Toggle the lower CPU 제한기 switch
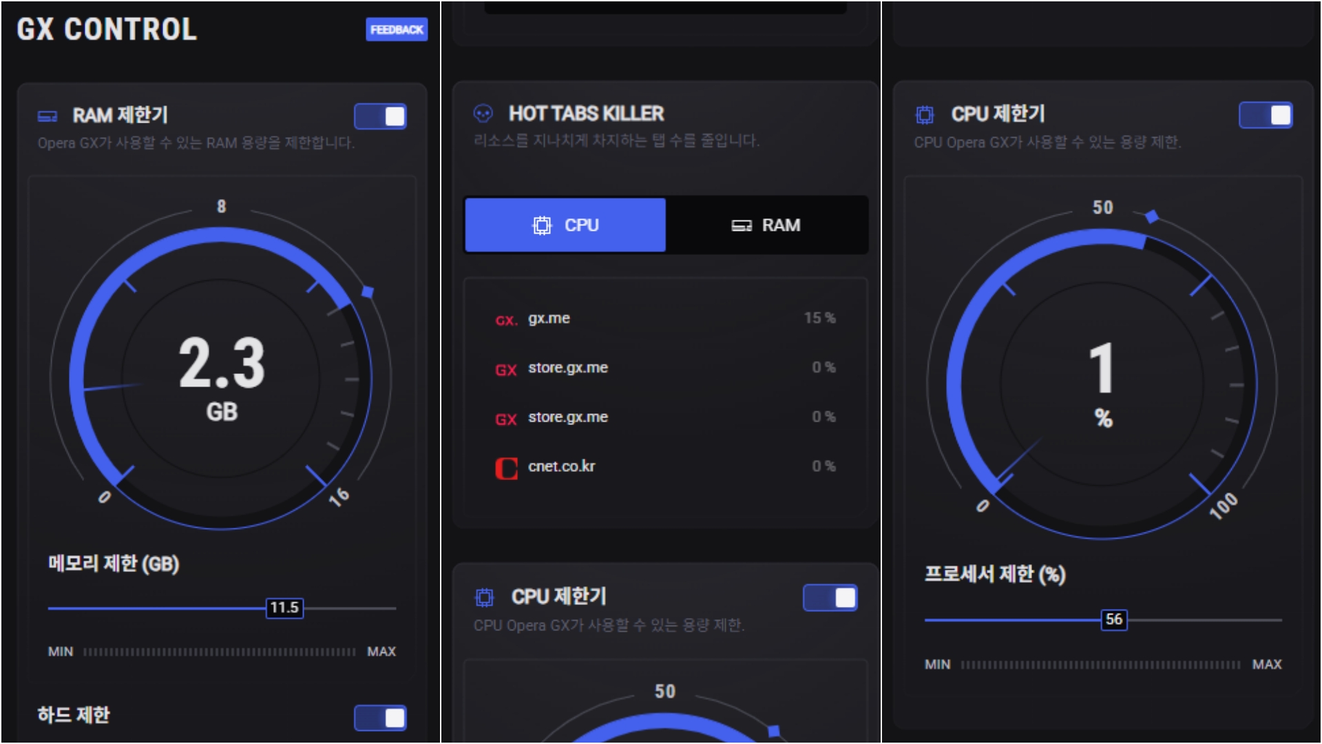The width and height of the screenshot is (1322, 744). 830,598
